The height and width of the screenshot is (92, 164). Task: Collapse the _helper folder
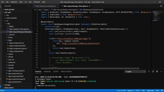[11, 26]
